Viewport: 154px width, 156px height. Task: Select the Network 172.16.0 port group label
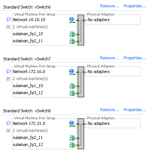coord(29,72)
